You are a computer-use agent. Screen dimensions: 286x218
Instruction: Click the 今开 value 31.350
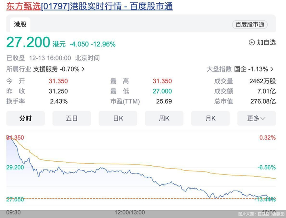pos(58,81)
